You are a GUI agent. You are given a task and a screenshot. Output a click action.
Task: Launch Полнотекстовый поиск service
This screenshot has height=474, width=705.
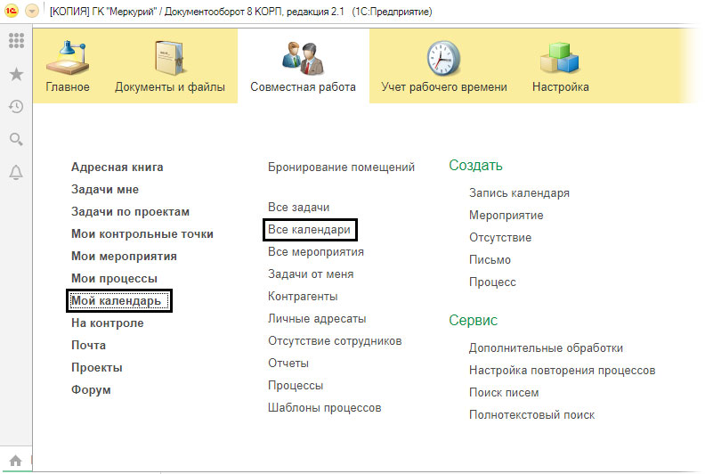click(531, 414)
